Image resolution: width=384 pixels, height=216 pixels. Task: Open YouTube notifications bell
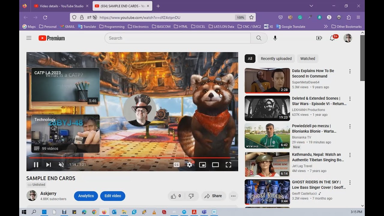pos(332,38)
